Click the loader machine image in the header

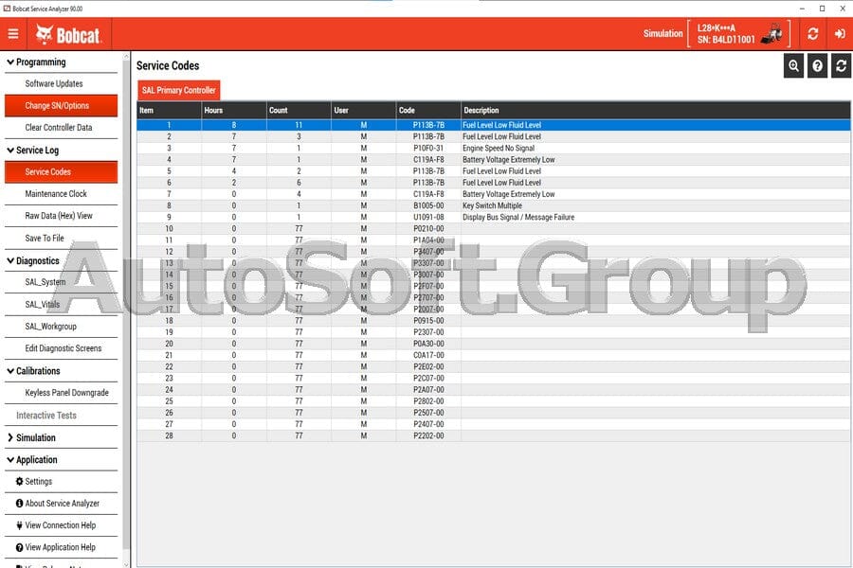point(772,34)
